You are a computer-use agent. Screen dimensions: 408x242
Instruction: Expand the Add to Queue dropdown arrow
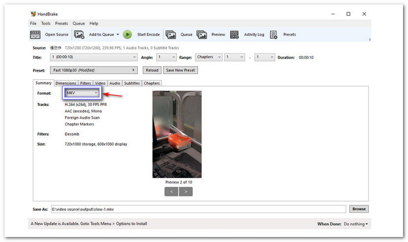[118, 35]
